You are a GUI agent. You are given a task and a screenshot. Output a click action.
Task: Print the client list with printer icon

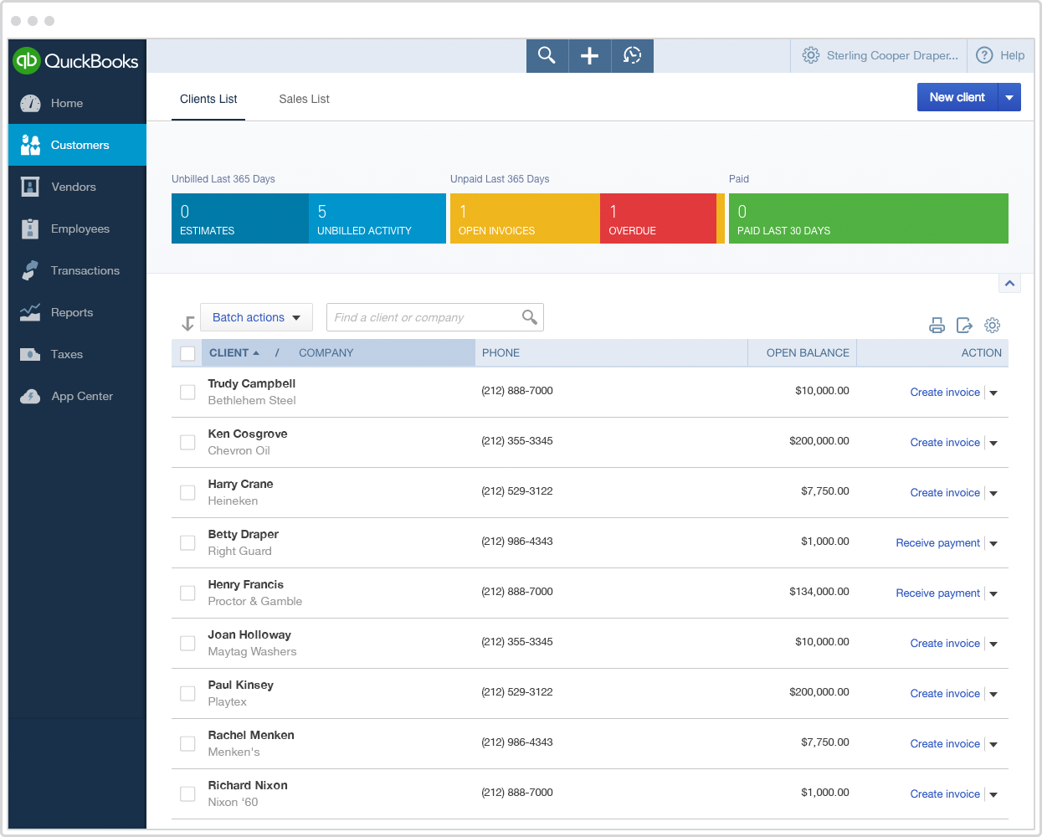pyautogui.click(x=937, y=326)
